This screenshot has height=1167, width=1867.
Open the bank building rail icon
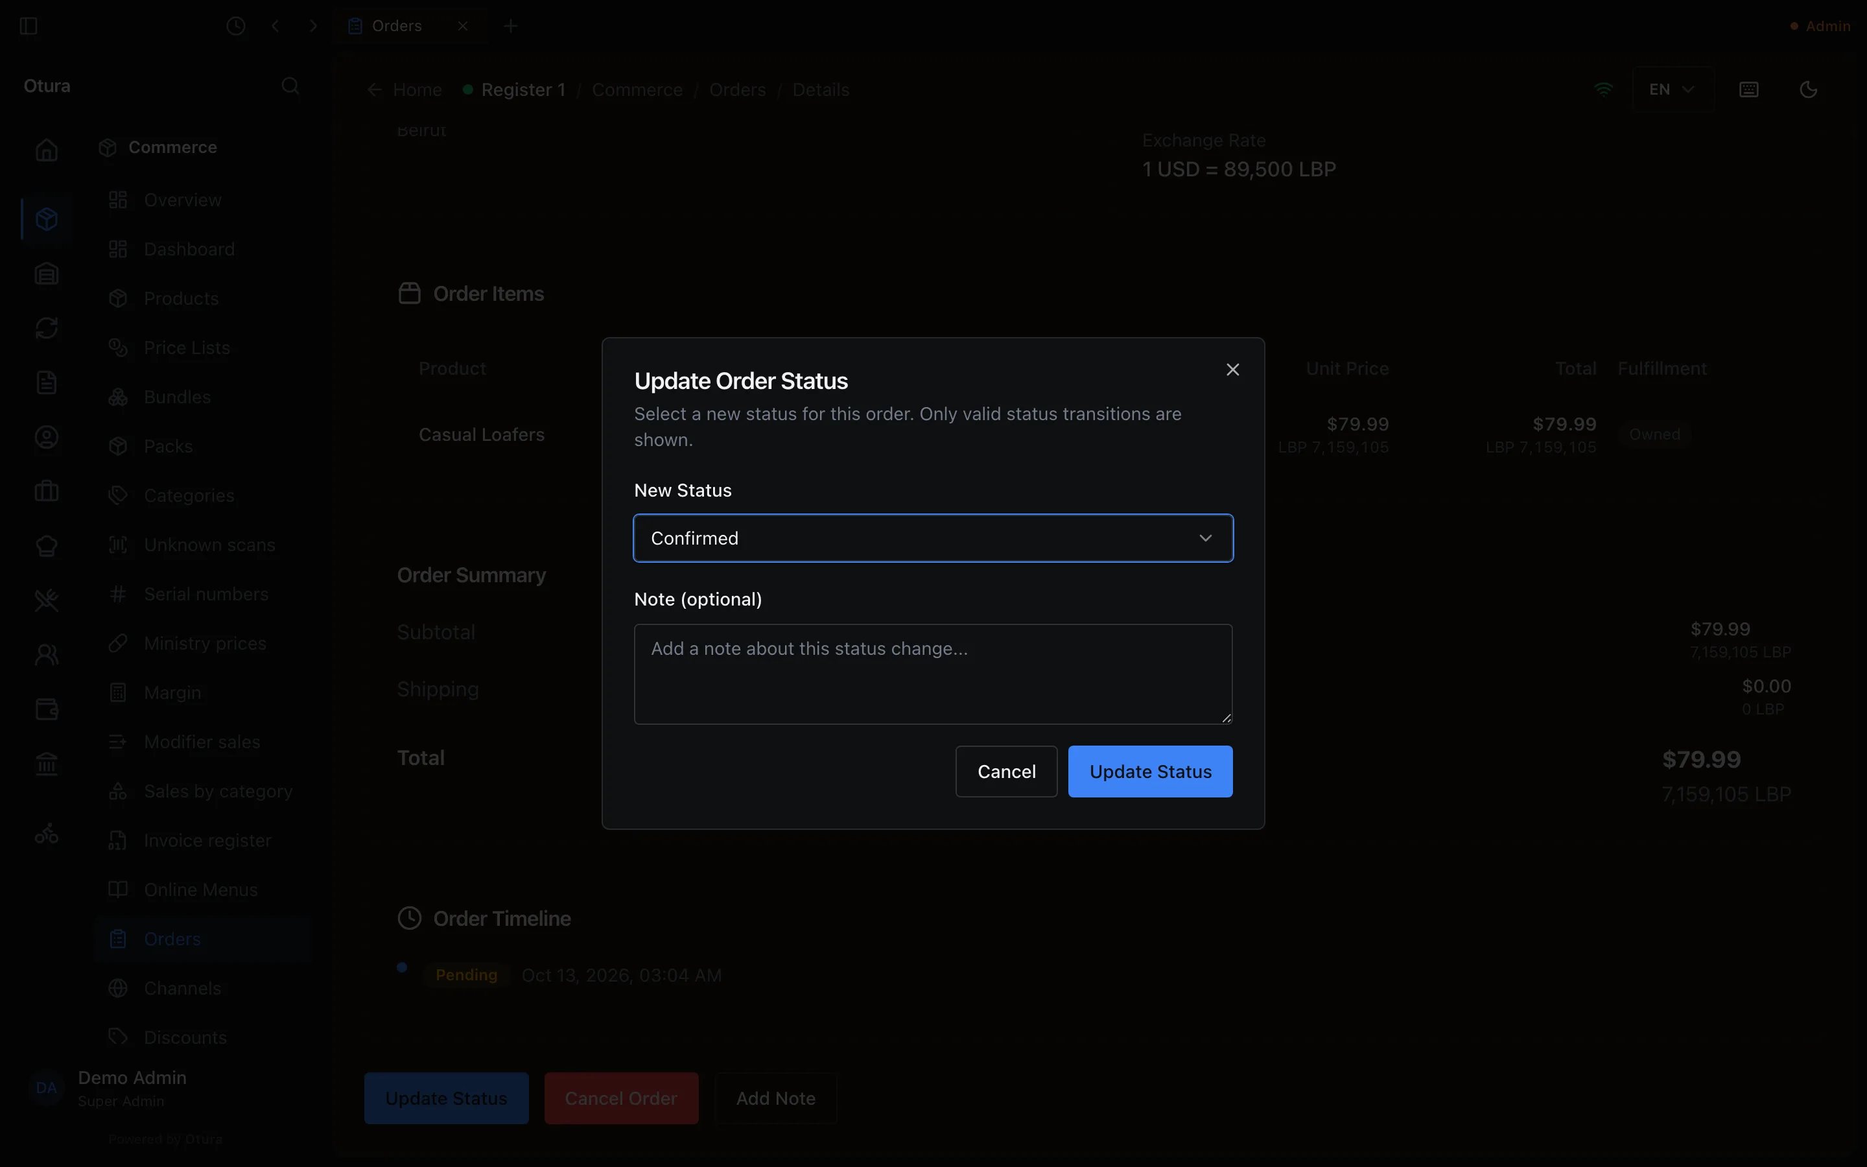(47, 764)
